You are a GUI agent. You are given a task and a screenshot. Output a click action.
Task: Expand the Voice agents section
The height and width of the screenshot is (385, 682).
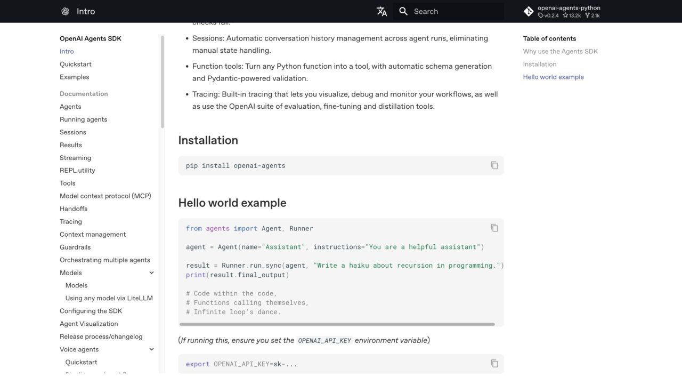[151, 349]
